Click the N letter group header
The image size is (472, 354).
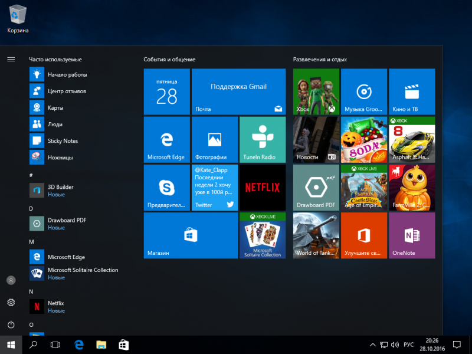(31, 291)
